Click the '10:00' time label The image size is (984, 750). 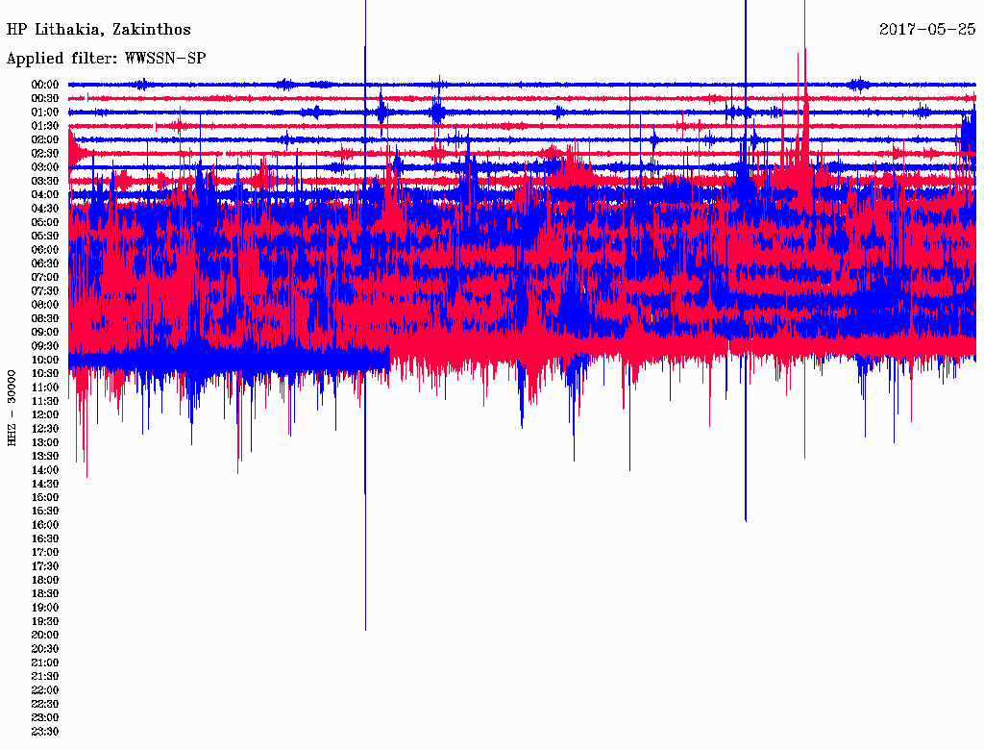pos(45,360)
